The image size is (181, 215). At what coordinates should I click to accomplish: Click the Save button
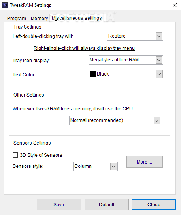click(59, 204)
